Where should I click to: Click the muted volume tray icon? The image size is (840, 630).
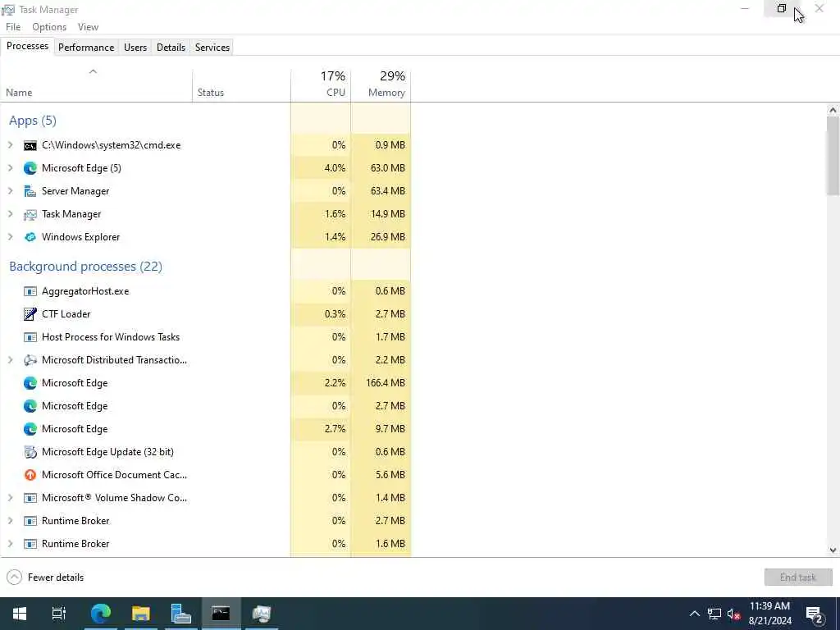click(734, 614)
